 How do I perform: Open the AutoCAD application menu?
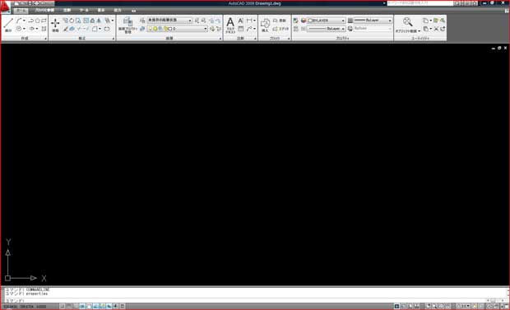point(6,7)
